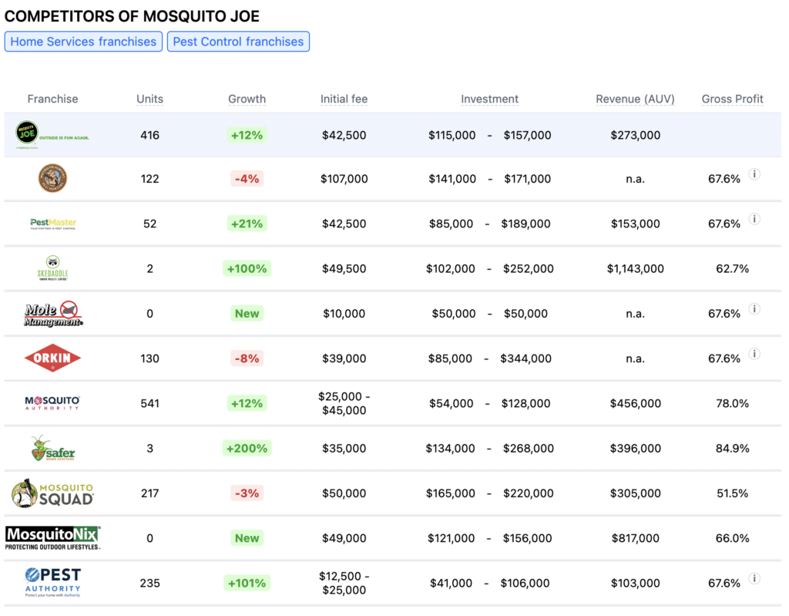The width and height of the screenshot is (789, 616).
Task: Click the +12% growth badge for Mosquito Joe
Action: pos(247,135)
